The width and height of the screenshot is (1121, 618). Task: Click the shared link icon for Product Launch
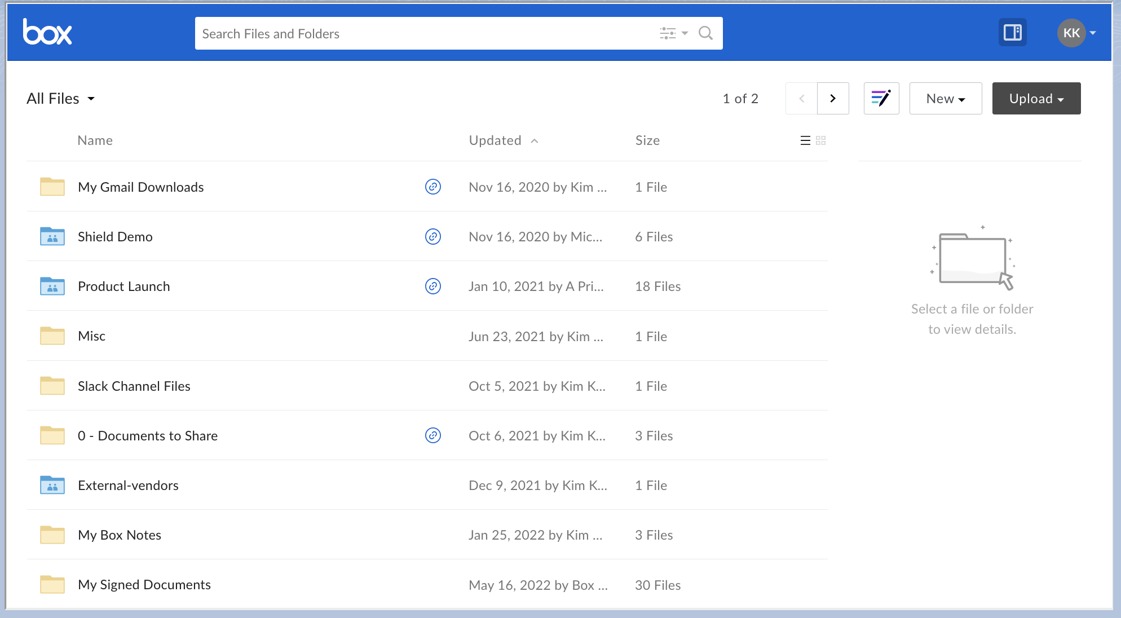point(433,286)
